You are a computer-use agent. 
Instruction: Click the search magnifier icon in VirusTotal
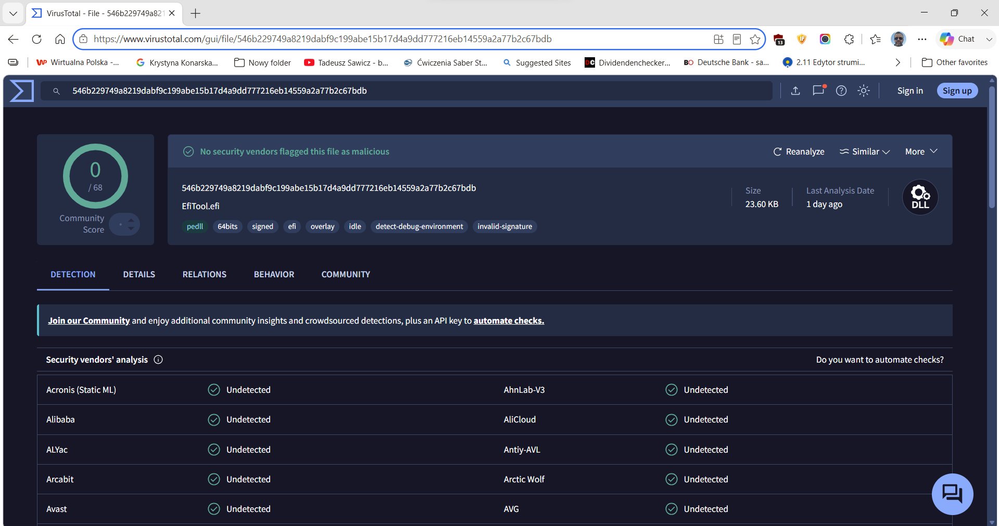pos(56,91)
